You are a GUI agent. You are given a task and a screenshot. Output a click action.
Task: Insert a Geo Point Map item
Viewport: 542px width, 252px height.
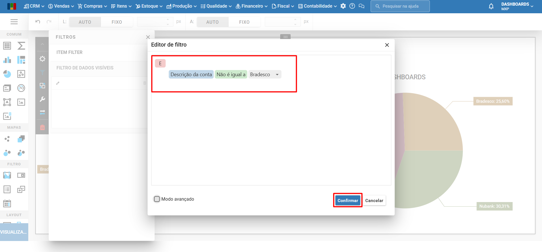point(7,139)
